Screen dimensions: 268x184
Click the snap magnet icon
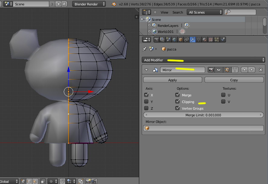click(x=62, y=181)
